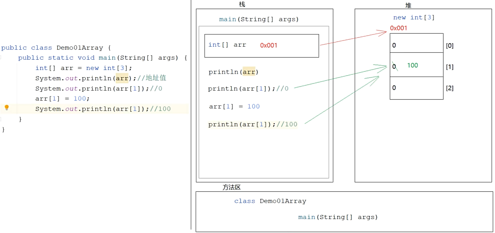Select the 'public class Demo01Array {' code line
This screenshot has height=233, width=495.
coord(56,48)
